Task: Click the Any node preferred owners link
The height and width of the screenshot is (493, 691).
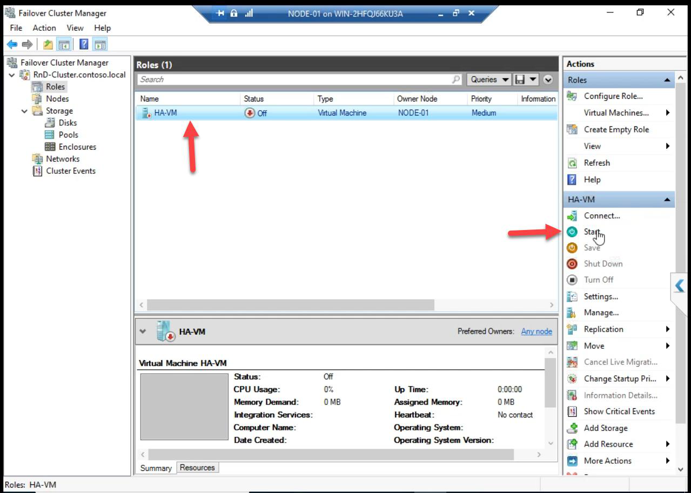Action: click(x=536, y=332)
